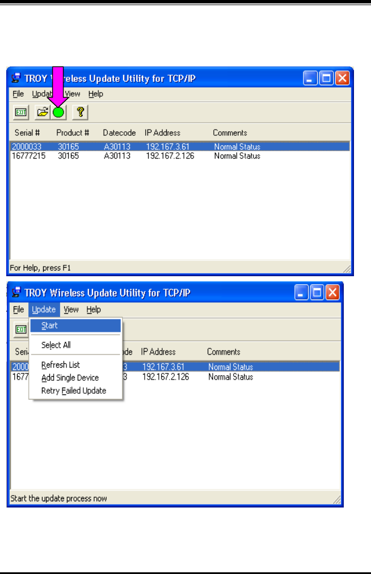The image size is (371, 574).
Task: Click the green start update circle icon
Action: 58,113
